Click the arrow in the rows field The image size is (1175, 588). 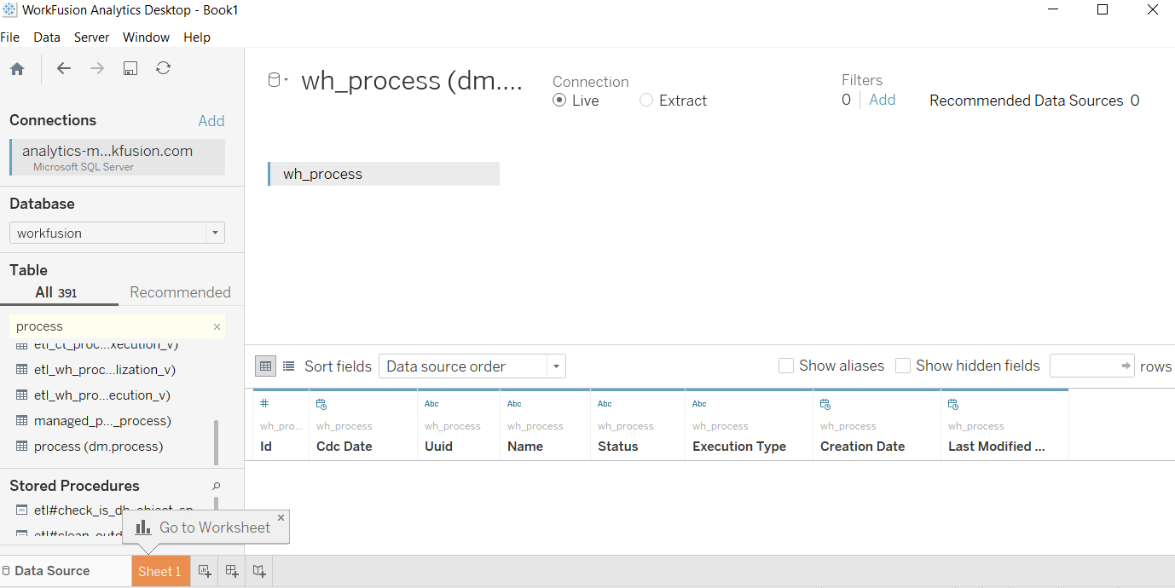pyautogui.click(x=1126, y=366)
